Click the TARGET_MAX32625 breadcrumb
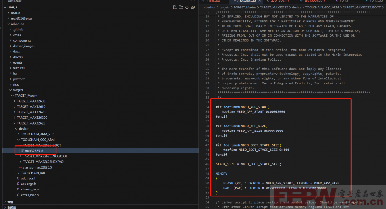386x209 pixels. coord(274,7)
